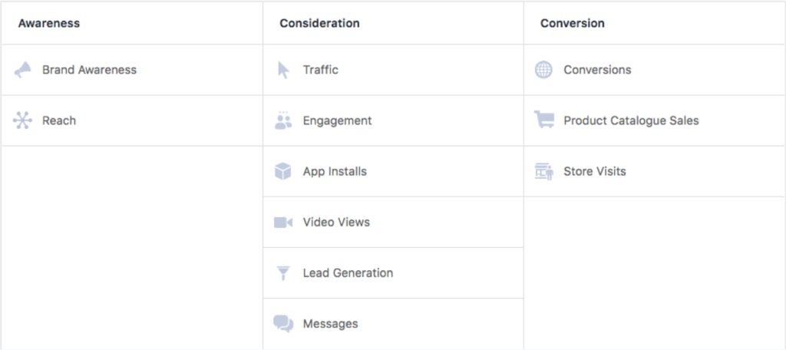786x350 pixels.
Task: Click the Lead Generation funnel icon
Action: pos(283,273)
